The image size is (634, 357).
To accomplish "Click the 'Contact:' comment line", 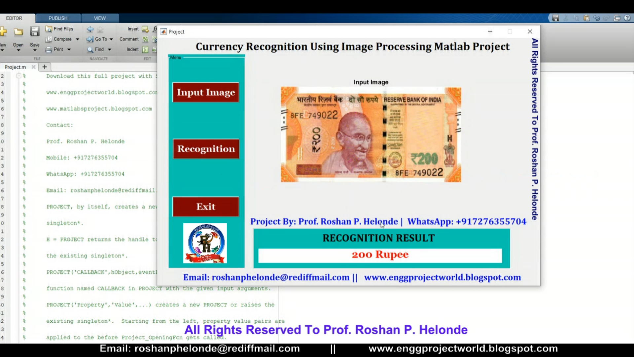I will (60, 125).
